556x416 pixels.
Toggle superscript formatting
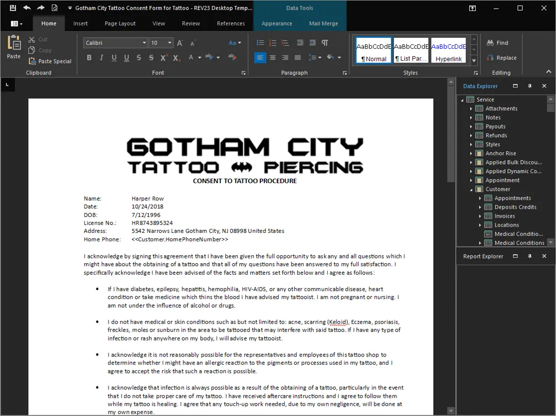[164, 58]
